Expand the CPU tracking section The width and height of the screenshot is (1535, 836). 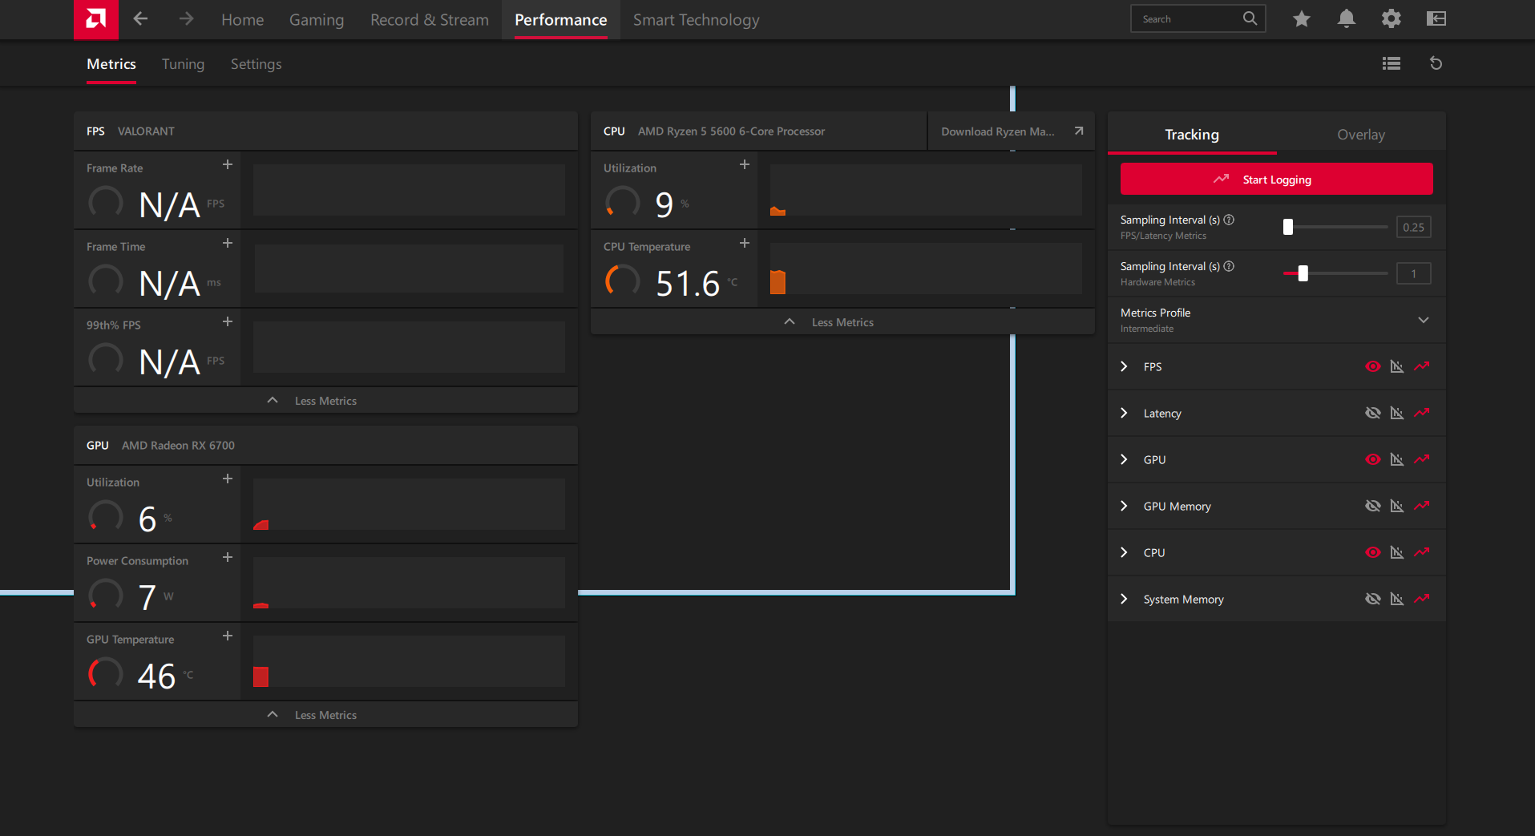pos(1124,552)
